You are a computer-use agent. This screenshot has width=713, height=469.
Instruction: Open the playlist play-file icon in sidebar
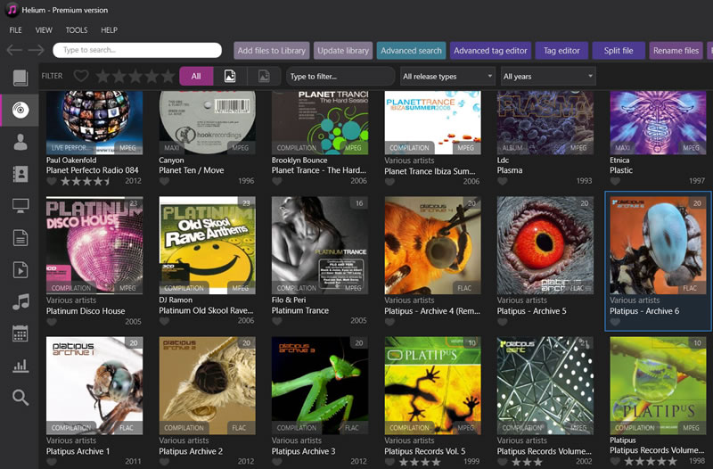pyautogui.click(x=20, y=270)
